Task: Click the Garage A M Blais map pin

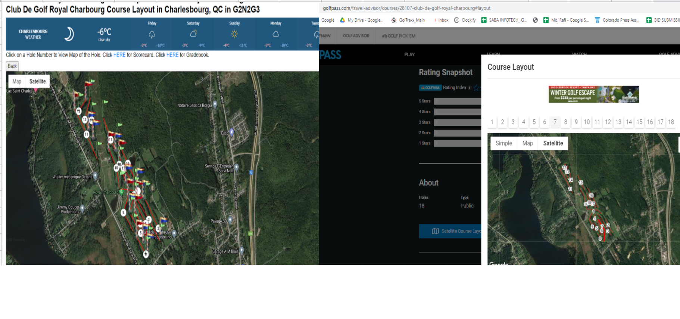Action: coord(241,250)
